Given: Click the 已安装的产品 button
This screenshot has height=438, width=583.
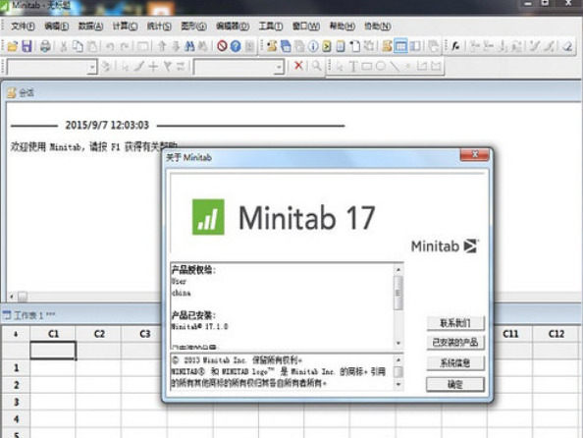Looking at the screenshot, I should pos(455,343).
